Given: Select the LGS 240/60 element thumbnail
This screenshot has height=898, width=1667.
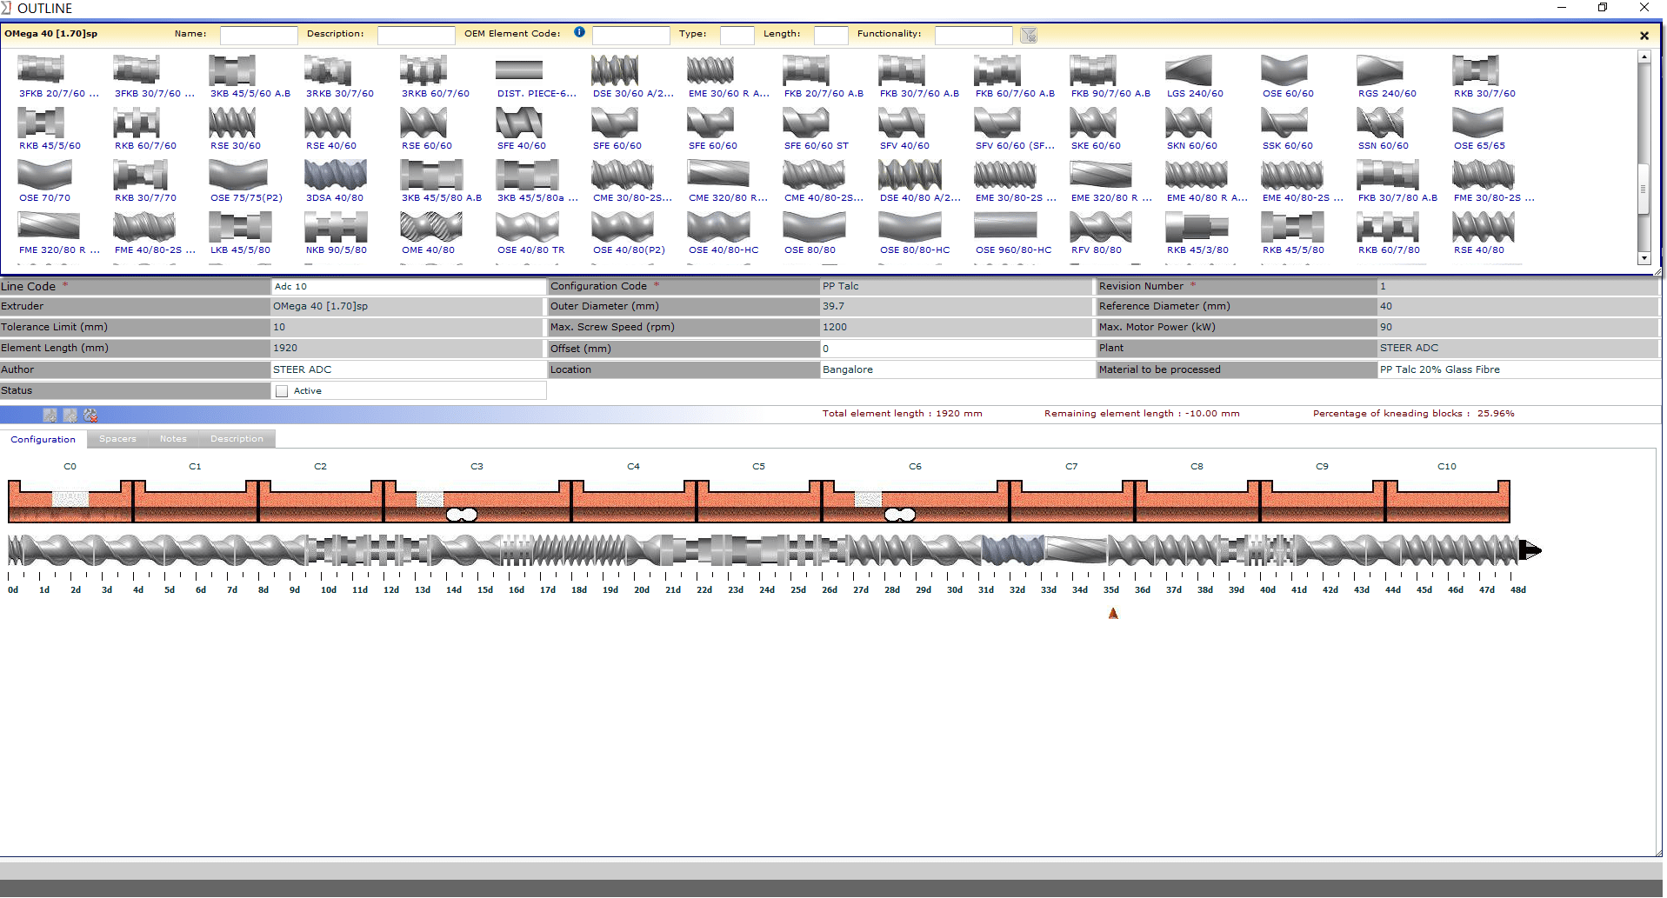Looking at the screenshot, I should (x=1188, y=70).
